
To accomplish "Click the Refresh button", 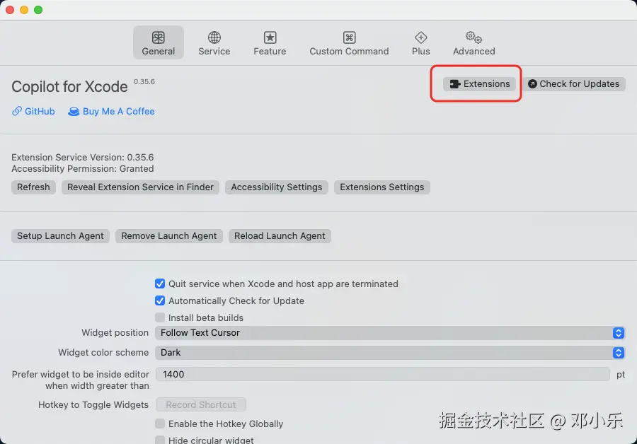I will [x=33, y=187].
